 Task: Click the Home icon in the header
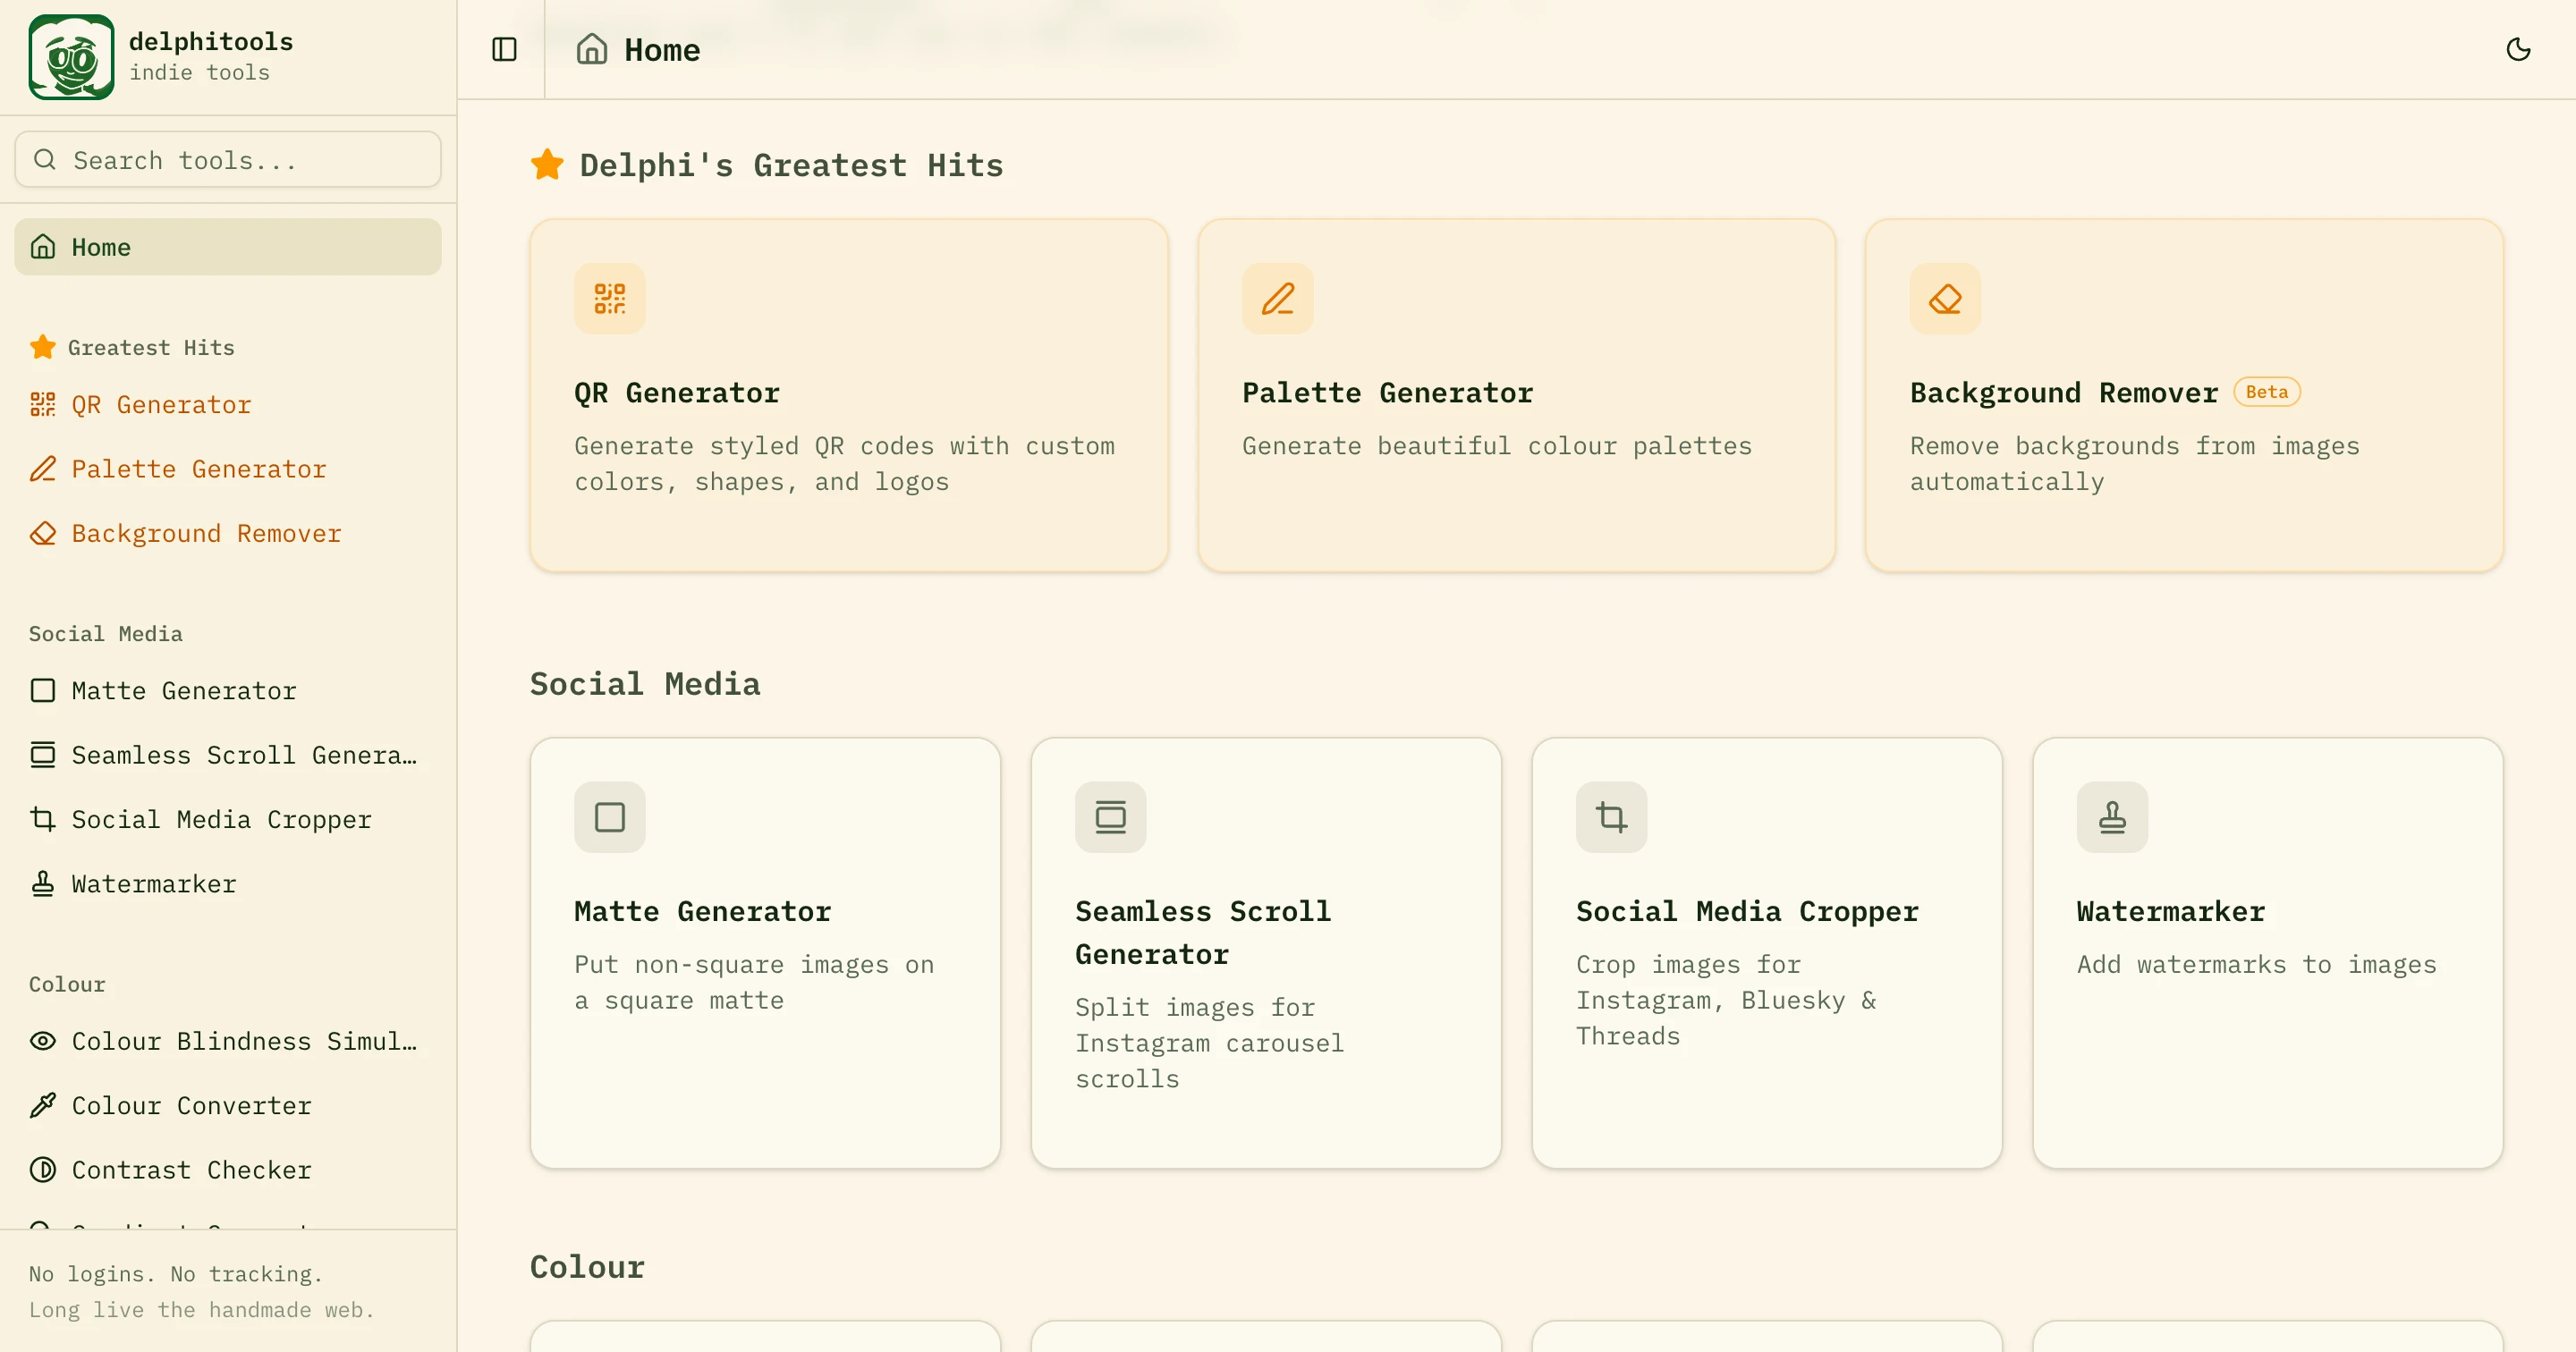592,49
